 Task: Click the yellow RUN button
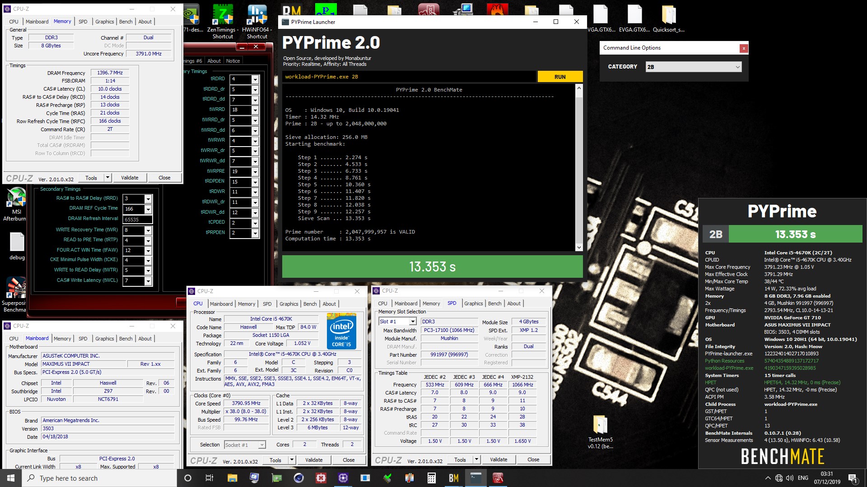point(560,77)
